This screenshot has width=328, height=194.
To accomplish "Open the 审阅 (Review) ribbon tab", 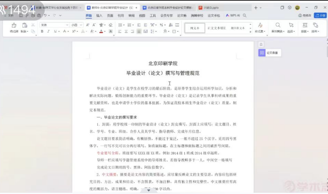I will click(x=131, y=15).
